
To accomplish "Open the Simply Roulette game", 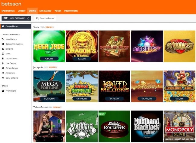I will (x=114, y=126).
